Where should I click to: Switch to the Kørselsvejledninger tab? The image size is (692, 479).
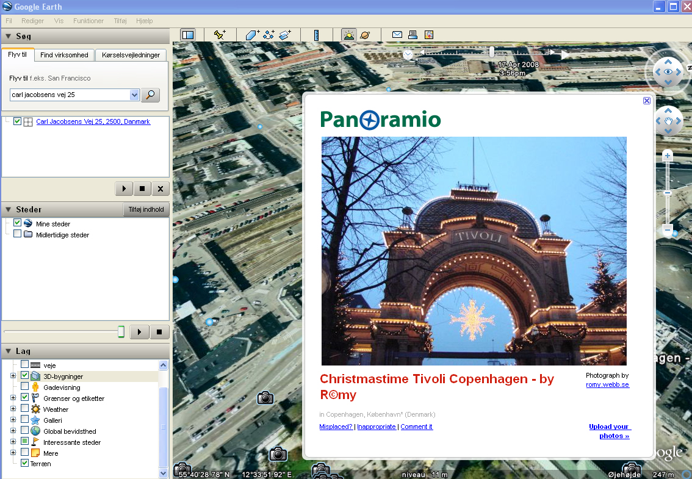(131, 55)
